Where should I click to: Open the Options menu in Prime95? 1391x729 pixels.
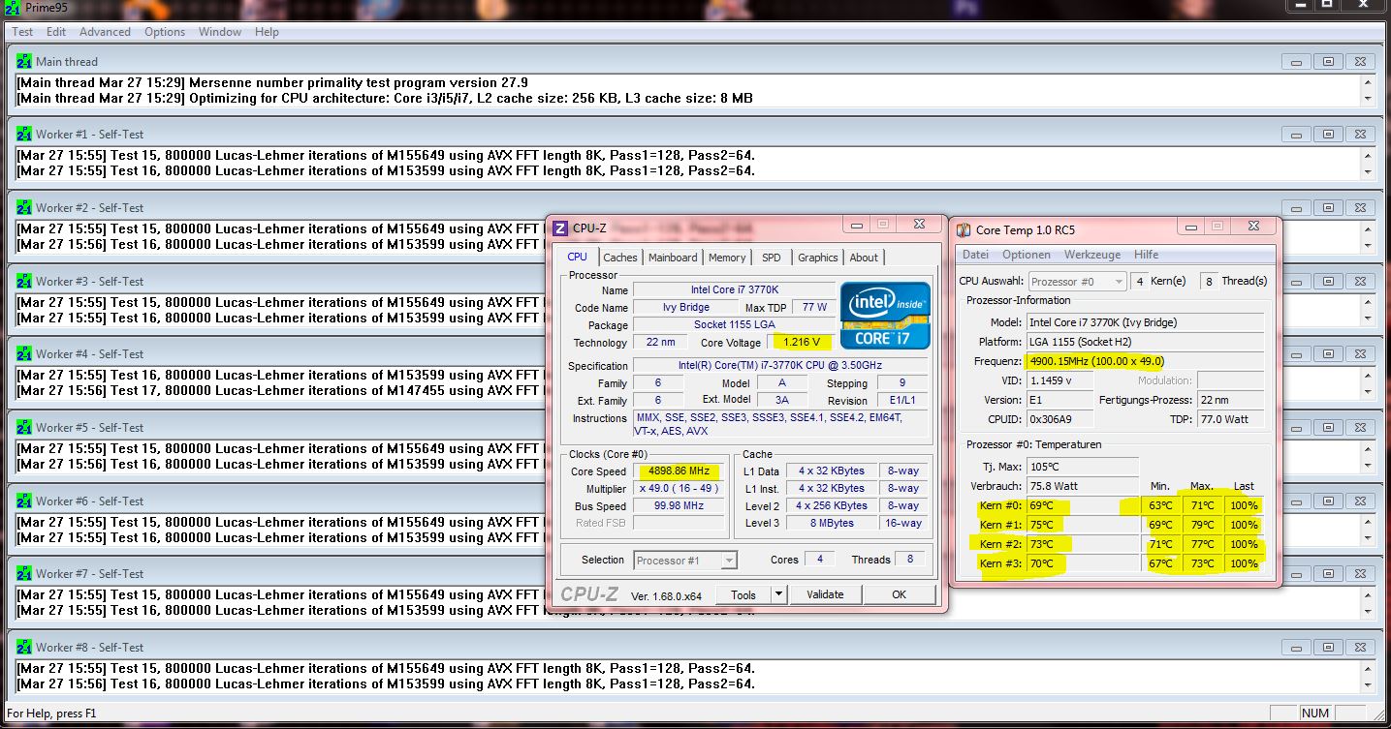pos(165,32)
